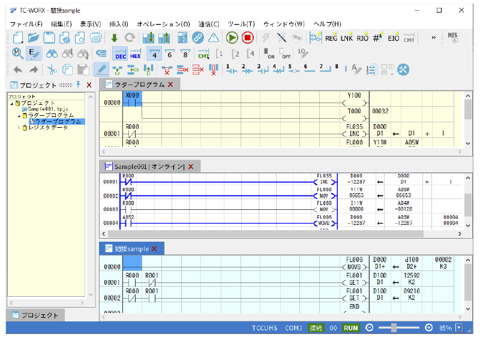Viewport: 480px width, 337px height.
Task: Click the RIO toolbar icon
Action: [x=362, y=38]
